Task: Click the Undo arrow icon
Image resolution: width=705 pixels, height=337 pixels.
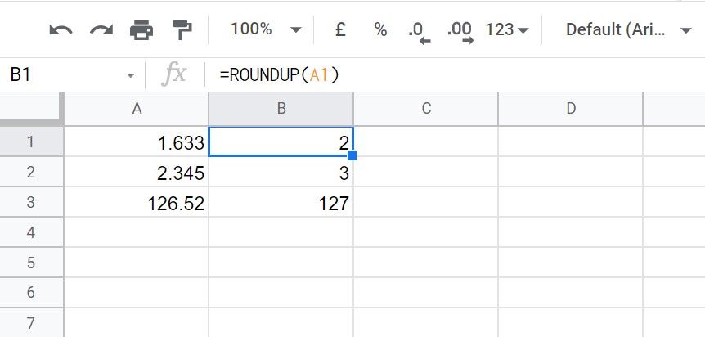Action: coord(61,30)
